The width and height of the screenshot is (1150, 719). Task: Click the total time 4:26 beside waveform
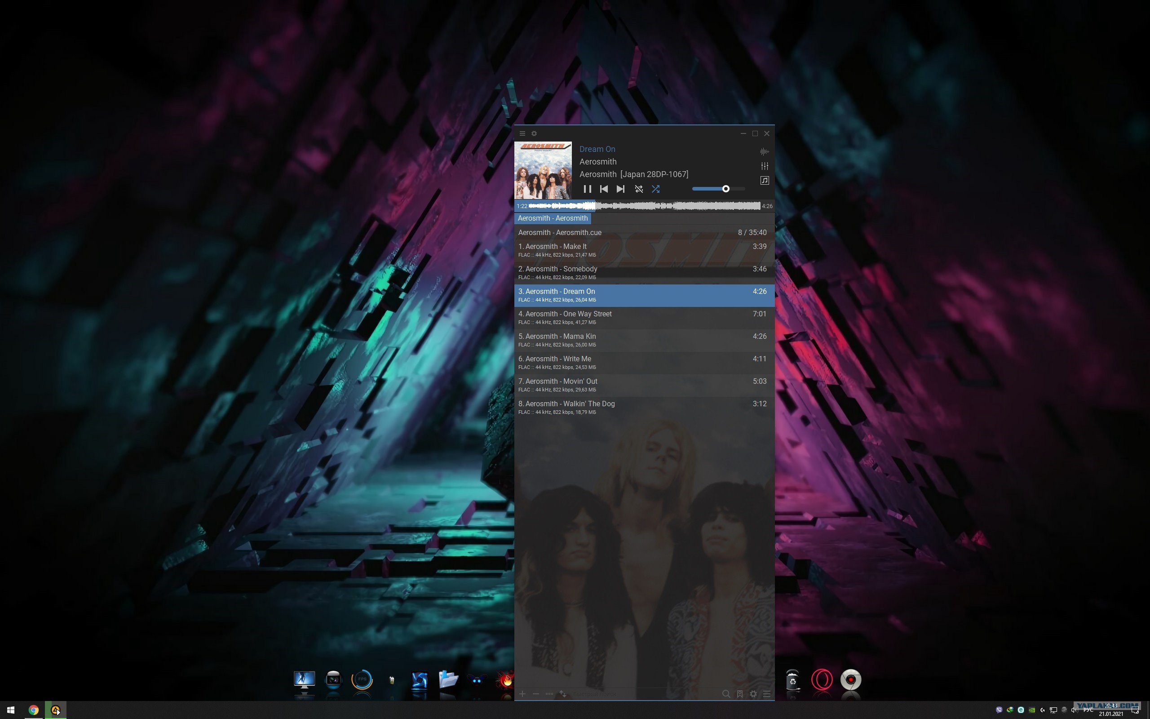767,206
